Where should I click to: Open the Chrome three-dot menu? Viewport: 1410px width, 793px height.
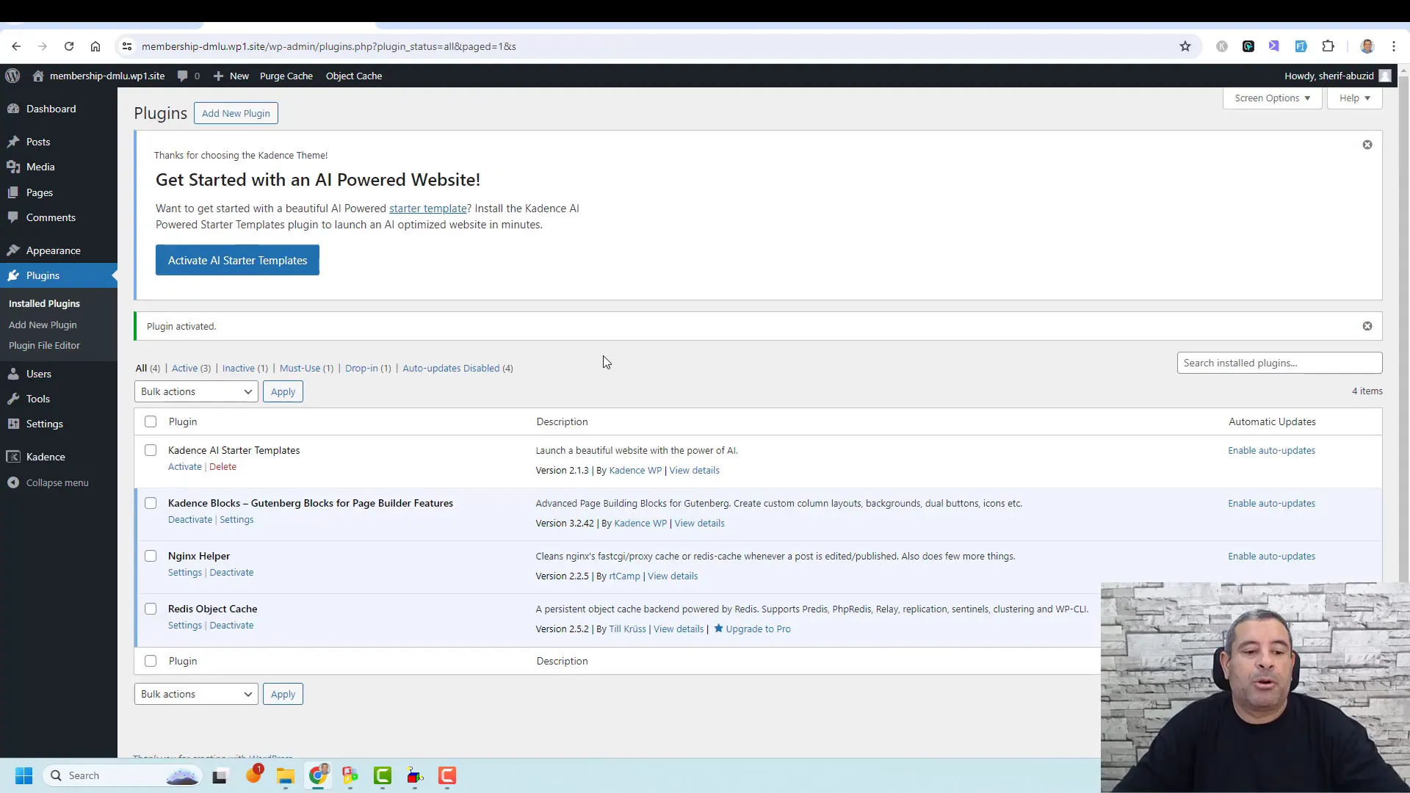(x=1394, y=46)
